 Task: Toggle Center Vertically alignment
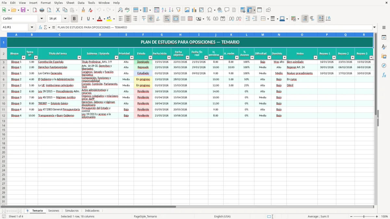tap(151, 19)
